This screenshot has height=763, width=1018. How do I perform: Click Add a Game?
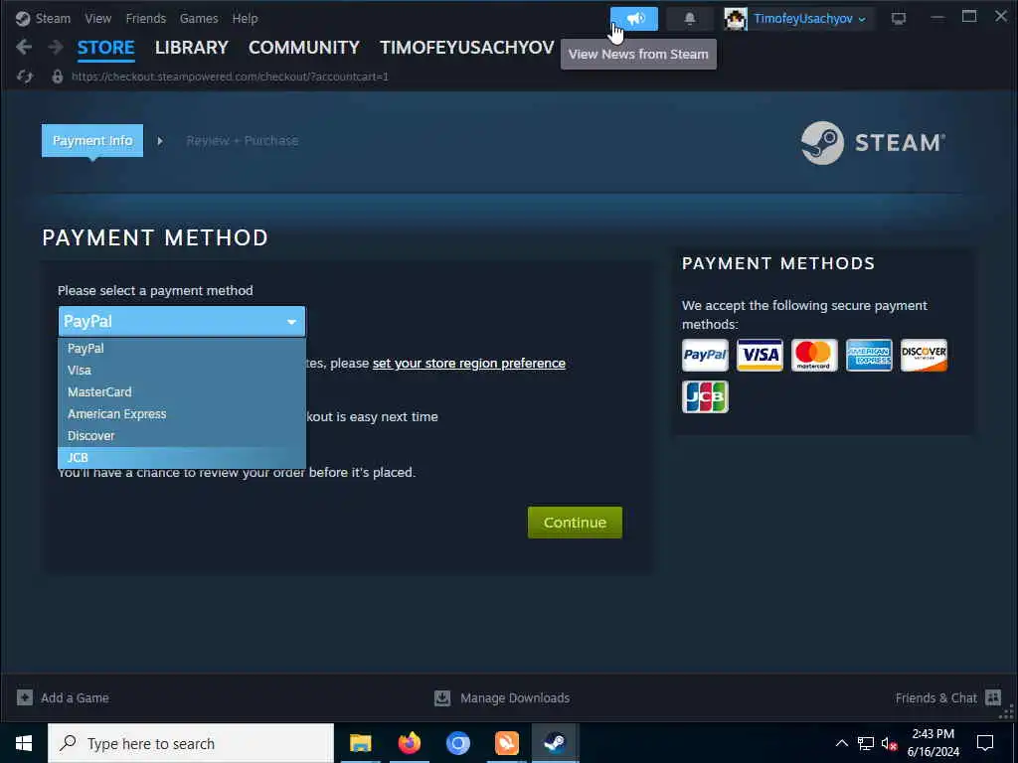coord(63,698)
